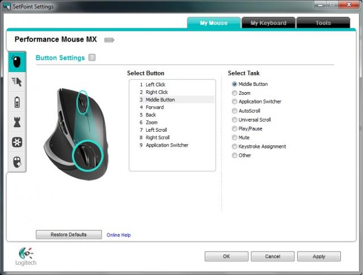
Task: Click the Restore Defaults button
Action: click(69, 235)
